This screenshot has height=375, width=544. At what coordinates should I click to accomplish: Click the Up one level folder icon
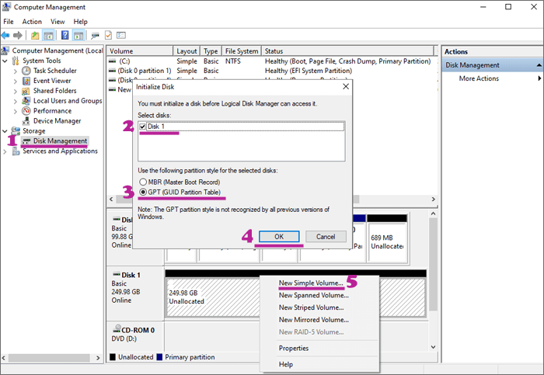(35, 36)
